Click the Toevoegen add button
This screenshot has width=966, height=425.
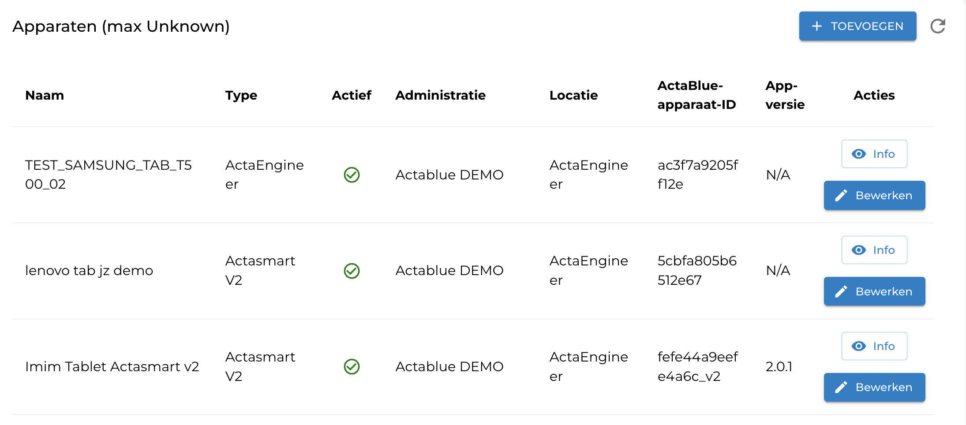(857, 26)
